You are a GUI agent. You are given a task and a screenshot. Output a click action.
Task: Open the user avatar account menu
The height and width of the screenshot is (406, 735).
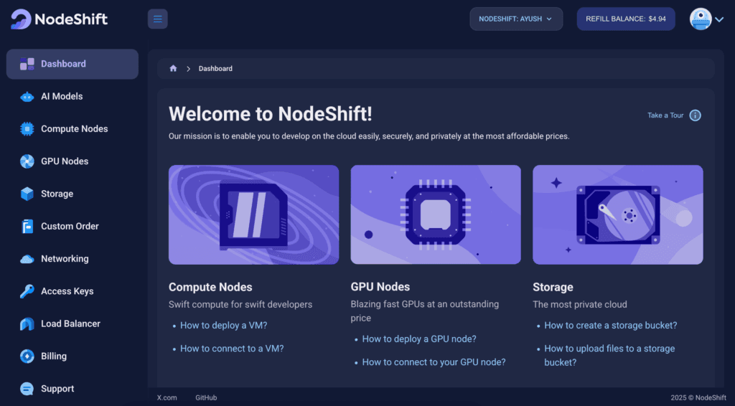pos(706,19)
